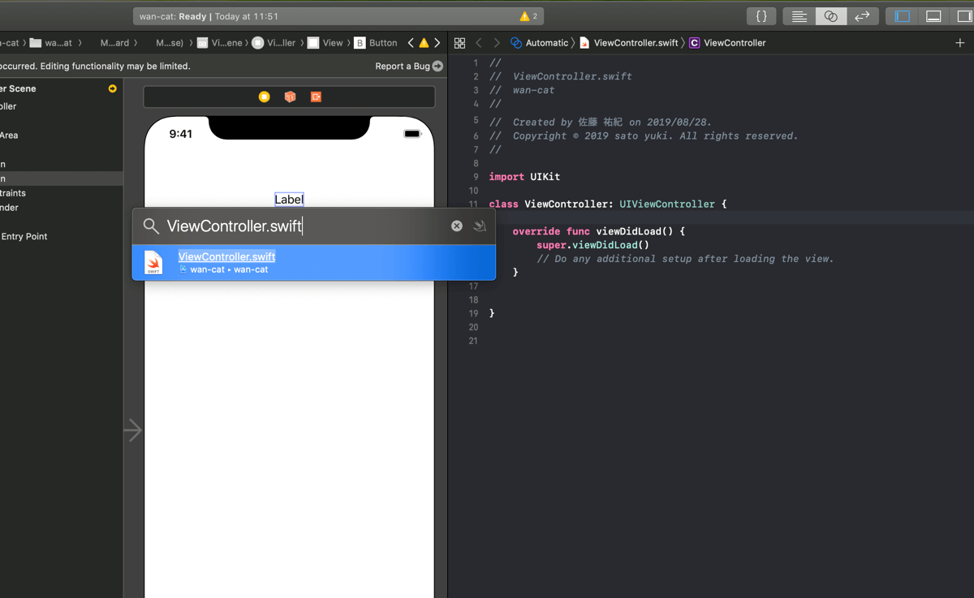The height and width of the screenshot is (598, 974).
Task: Click the yellow warning icon in jump bar
Action: [424, 43]
